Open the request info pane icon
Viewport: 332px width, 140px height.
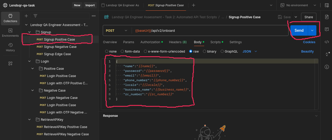point(327,67)
